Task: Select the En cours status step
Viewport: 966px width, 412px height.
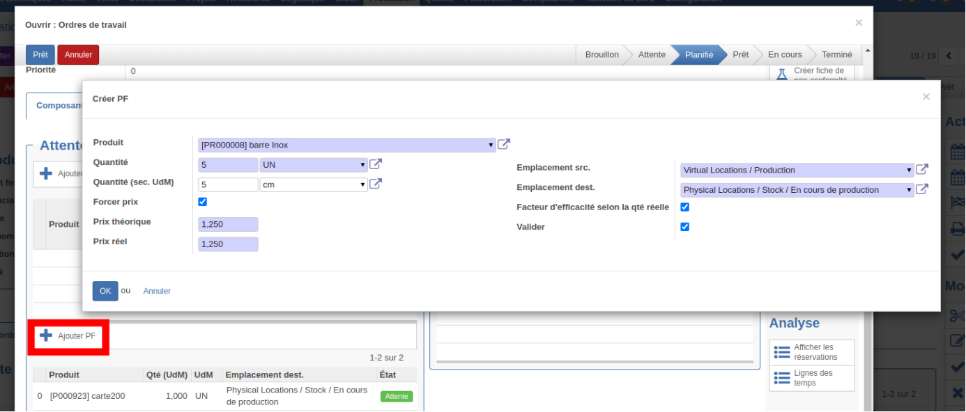Action: point(785,55)
